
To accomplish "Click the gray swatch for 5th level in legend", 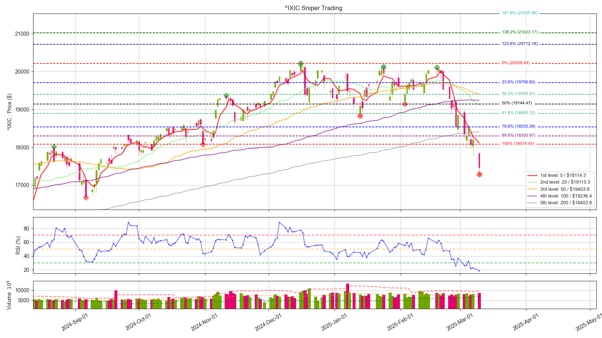I will [533, 203].
